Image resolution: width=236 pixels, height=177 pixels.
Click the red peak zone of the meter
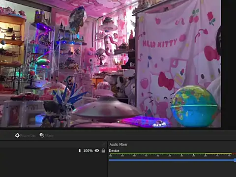coord(234,154)
